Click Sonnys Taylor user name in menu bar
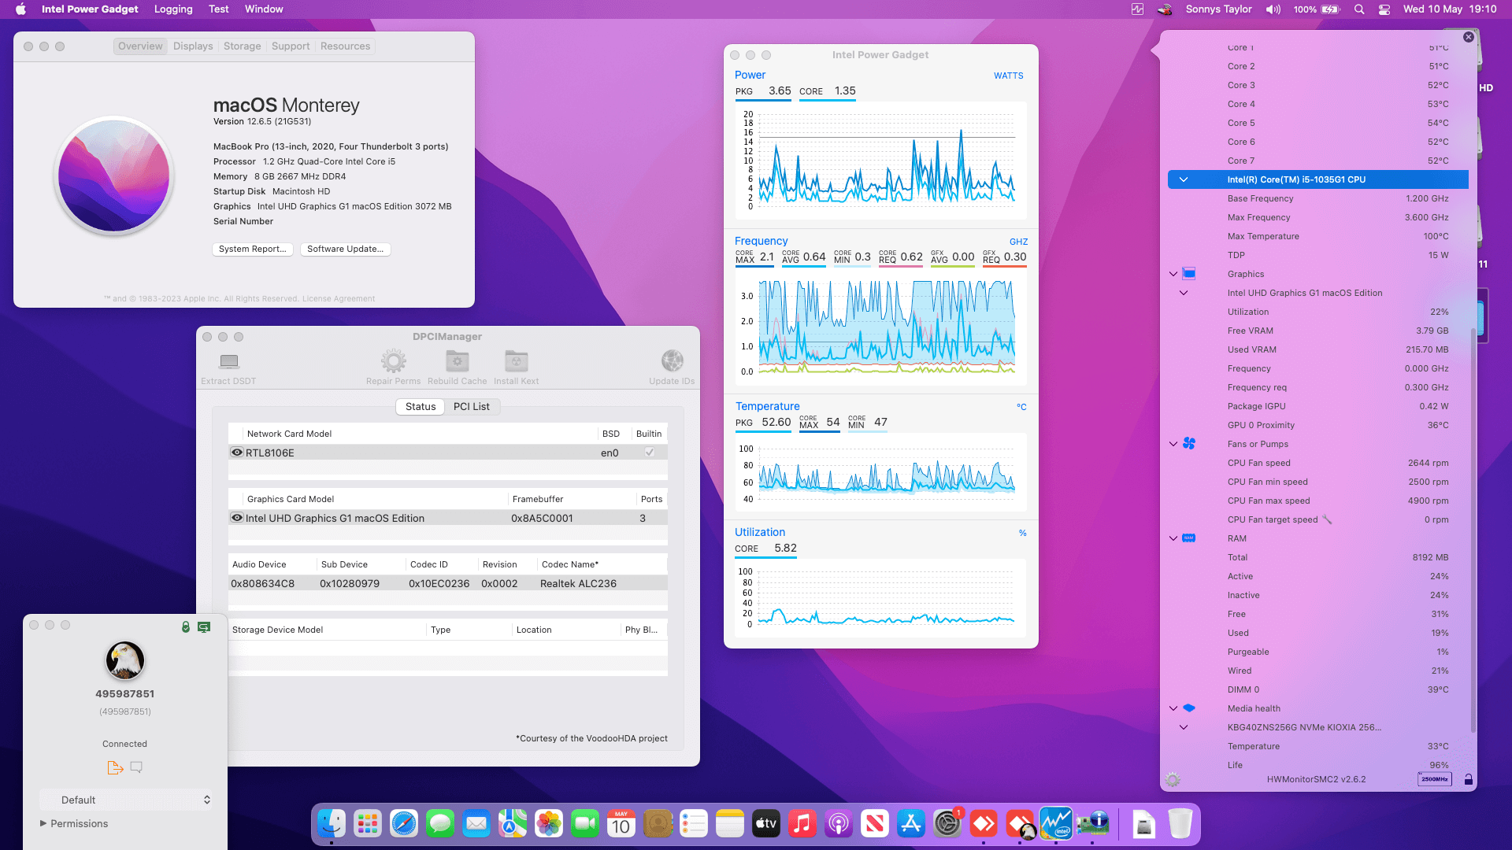 tap(1218, 9)
